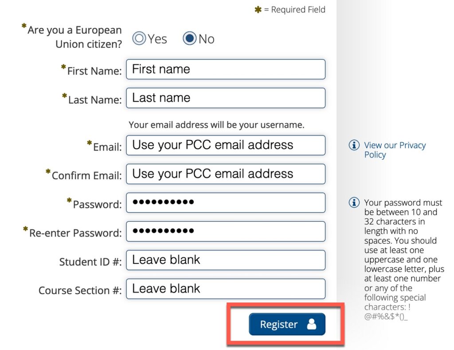454x350 pixels.
Task: Click into the Password field
Action: pos(225,203)
